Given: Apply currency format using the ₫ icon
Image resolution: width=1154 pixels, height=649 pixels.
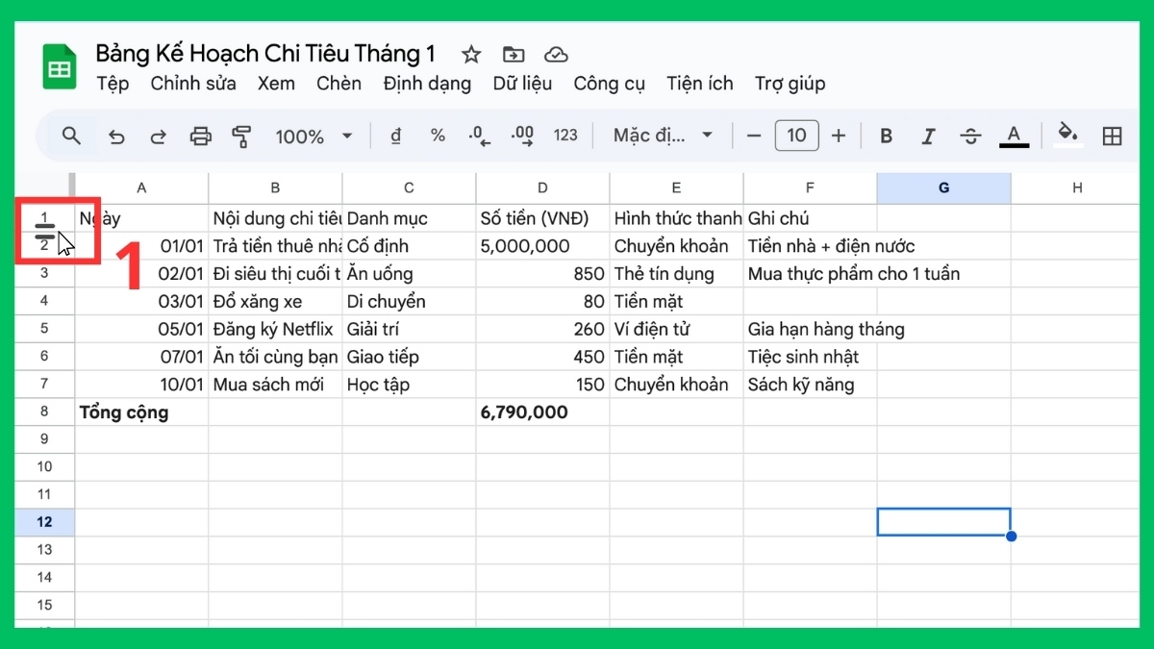Looking at the screenshot, I should click(x=394, y=136).
